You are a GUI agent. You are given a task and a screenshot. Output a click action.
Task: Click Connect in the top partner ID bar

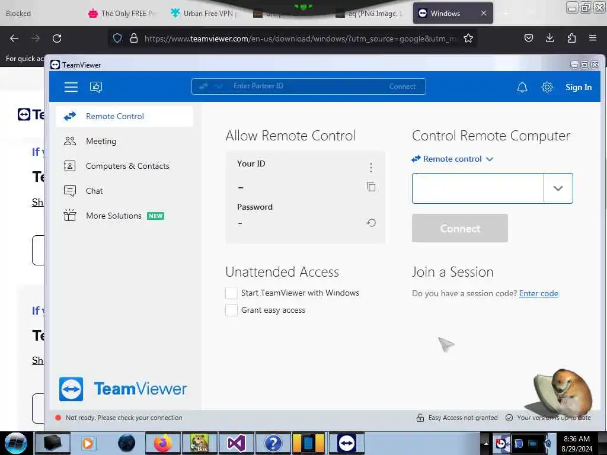[x=402, y=86]
